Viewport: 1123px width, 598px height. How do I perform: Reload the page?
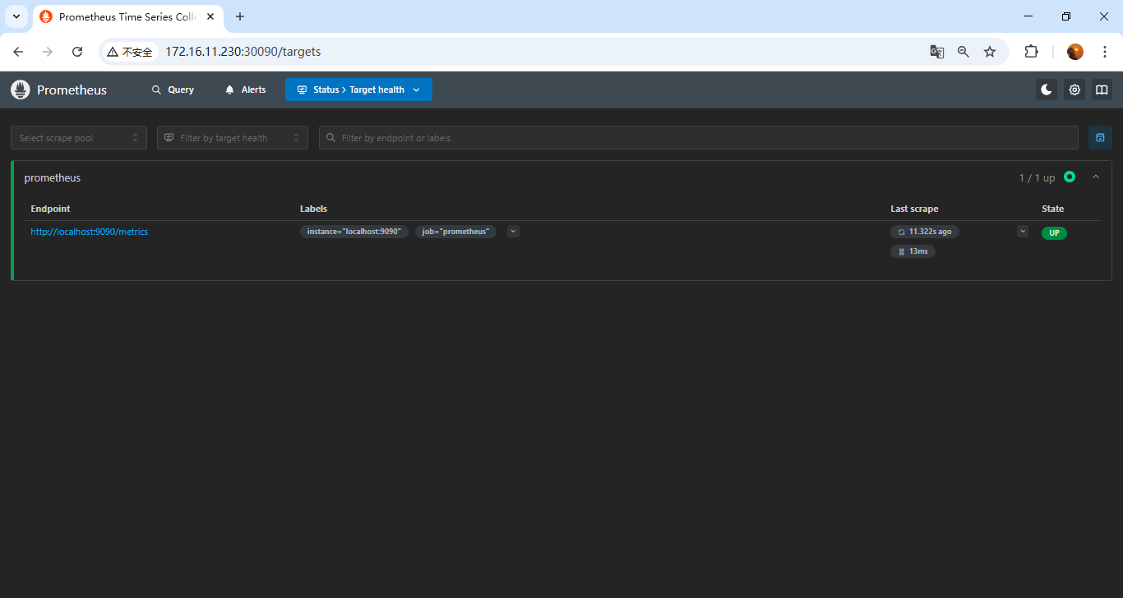point(77,52)
